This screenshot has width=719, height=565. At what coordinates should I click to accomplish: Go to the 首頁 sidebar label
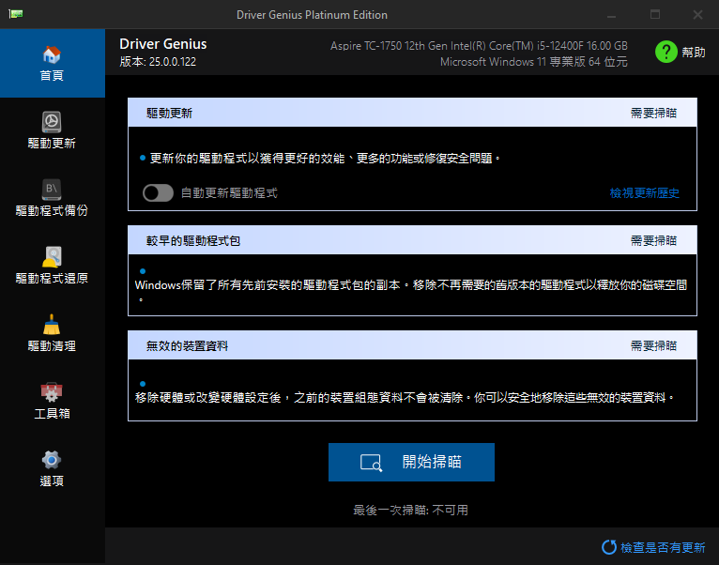52,75
